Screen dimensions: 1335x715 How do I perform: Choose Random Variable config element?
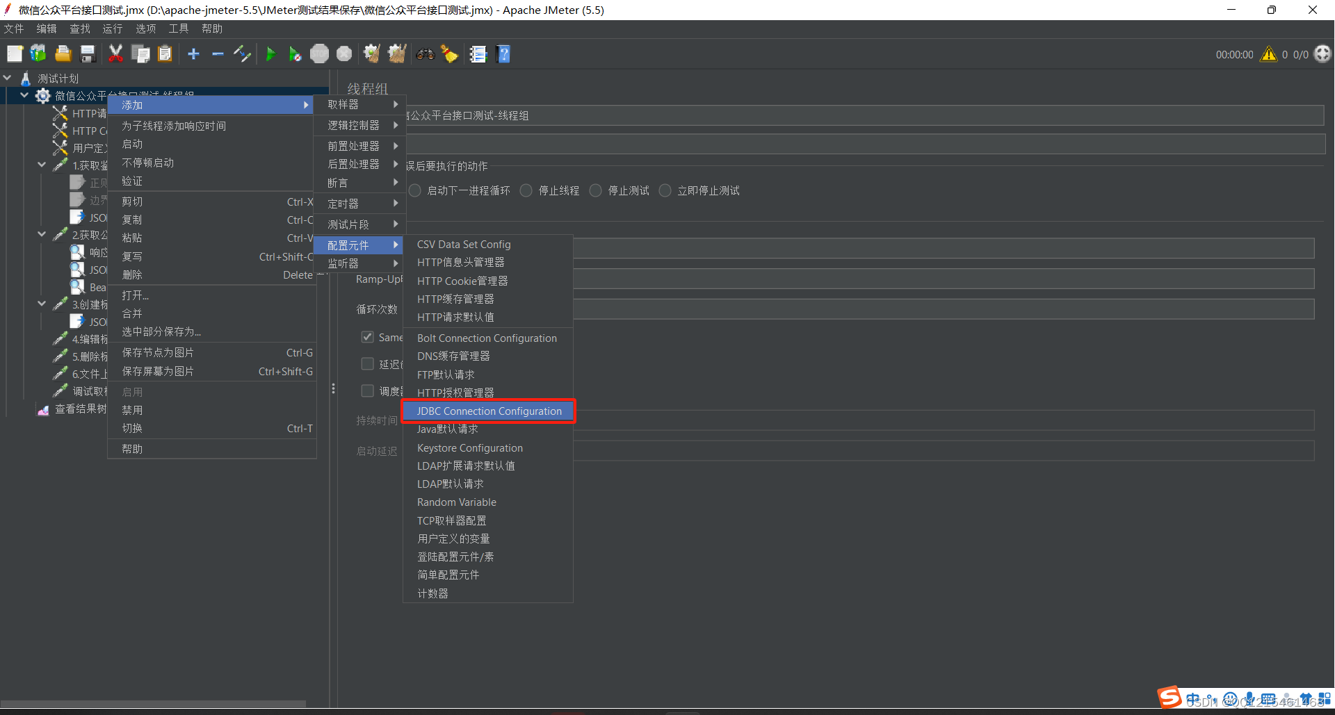click(488, 502)
